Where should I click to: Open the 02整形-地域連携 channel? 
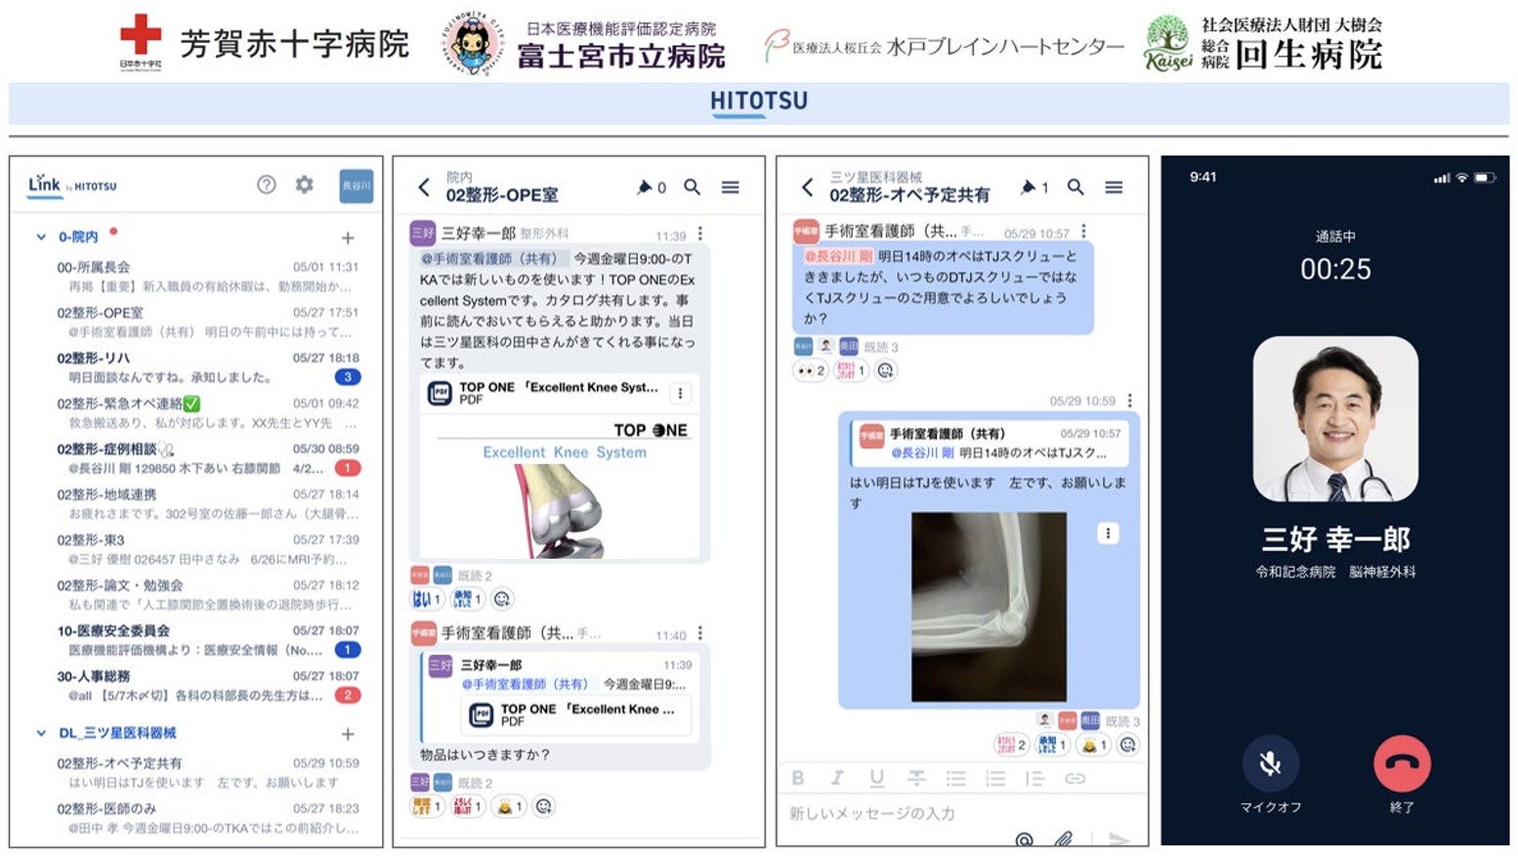[x=207, y=504]
